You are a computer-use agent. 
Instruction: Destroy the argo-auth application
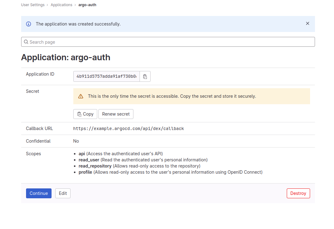click(x=298, y=193)
